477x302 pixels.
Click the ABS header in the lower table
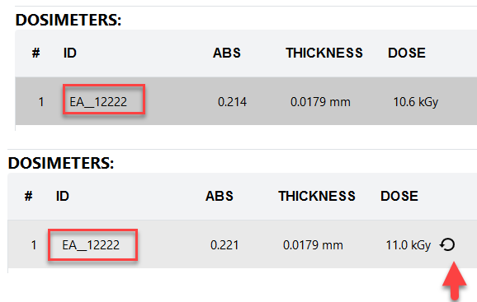[x=220, y=196]
